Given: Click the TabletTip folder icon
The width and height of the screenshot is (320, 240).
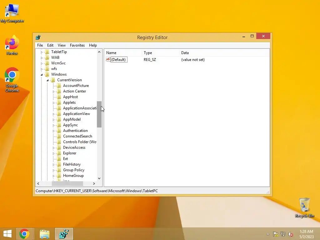Looking at the screenshot, I should coord(47,52).
